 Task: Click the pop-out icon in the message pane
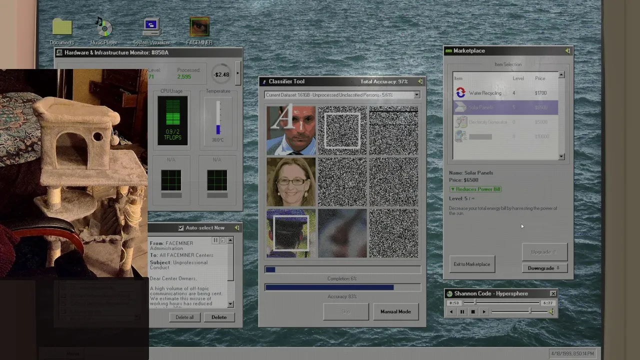[x=222, y=240]
